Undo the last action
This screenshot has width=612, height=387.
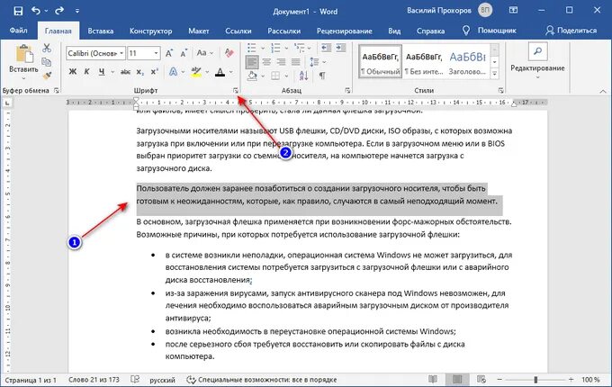(36, 11)
